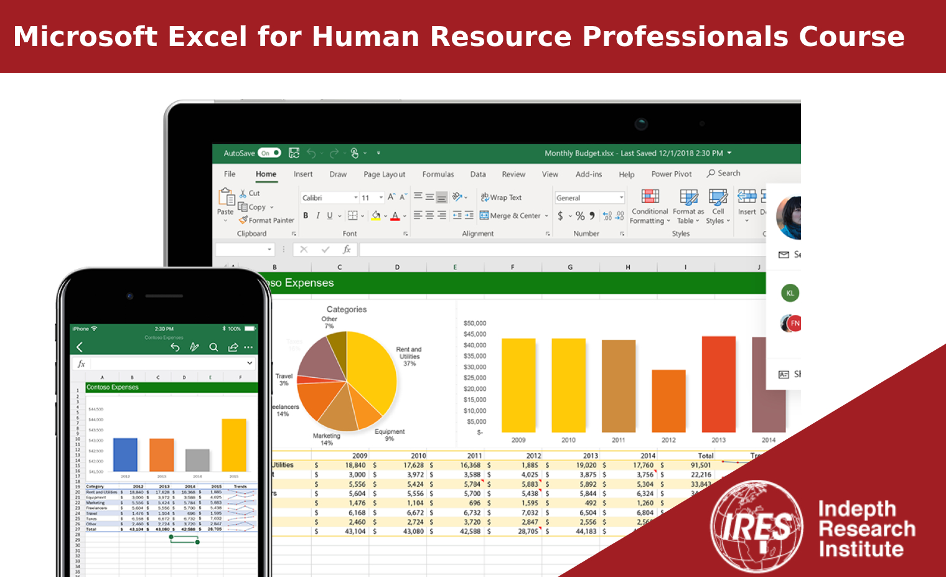946x577 pixels.
Task: Click the Search field in the title bar
Action: coord(723,173)
